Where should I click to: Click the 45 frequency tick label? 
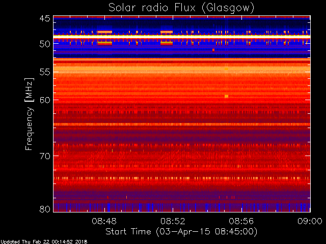pyautogui.click(x=45, y=18)
